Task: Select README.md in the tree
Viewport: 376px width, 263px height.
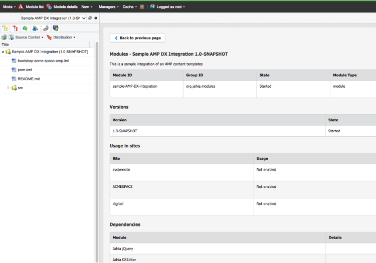Action: point(29,79)
